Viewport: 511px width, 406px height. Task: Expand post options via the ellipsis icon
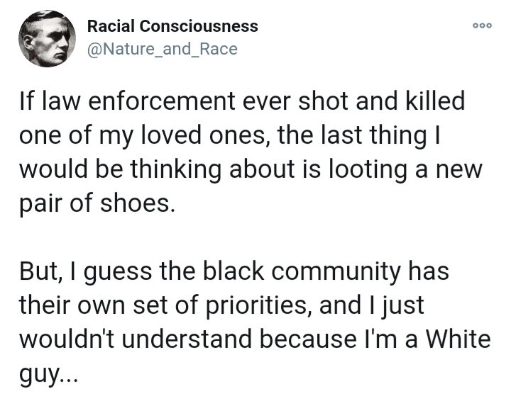coord(482,24)
